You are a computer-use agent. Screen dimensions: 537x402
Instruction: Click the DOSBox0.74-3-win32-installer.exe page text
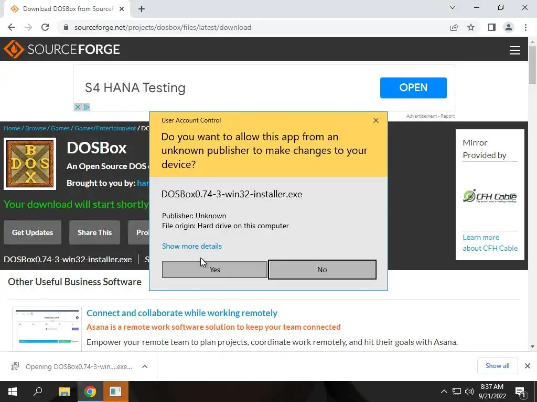pos(68,260)
